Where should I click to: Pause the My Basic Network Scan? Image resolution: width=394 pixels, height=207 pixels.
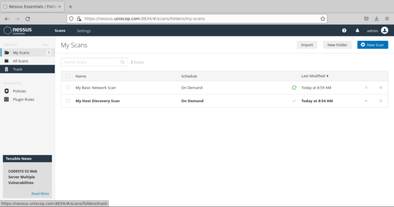pos(366,88)
